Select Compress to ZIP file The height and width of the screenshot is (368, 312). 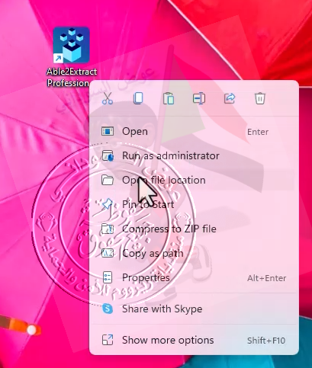coord(195,229)
